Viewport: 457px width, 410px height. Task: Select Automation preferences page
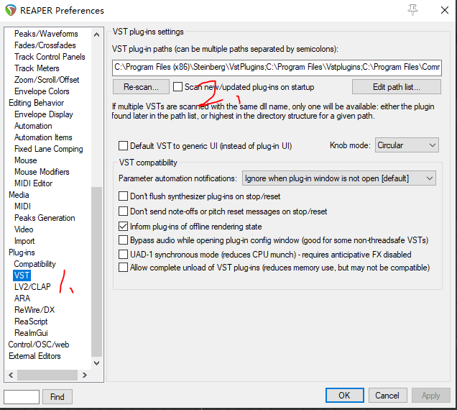point(33,126)
